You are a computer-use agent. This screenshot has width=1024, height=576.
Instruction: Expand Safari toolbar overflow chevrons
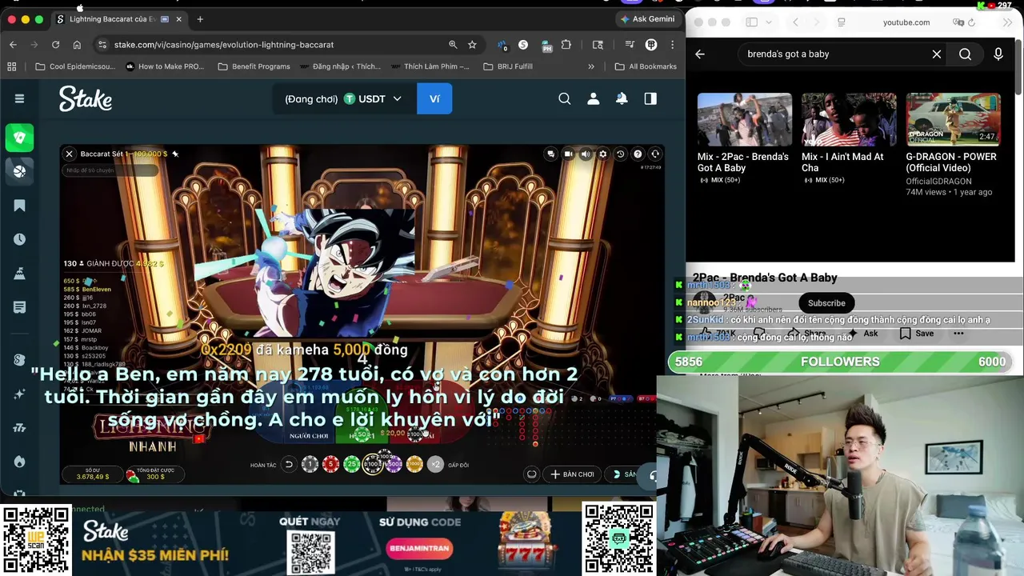coord(1007,22)
